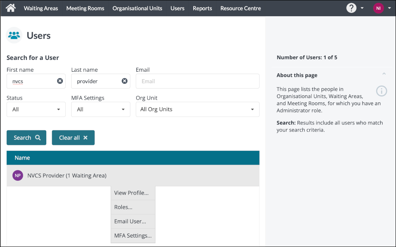Click the About this page heading
Screen dimensions: 396x247
pyautogui.click(x=297, y=75)
